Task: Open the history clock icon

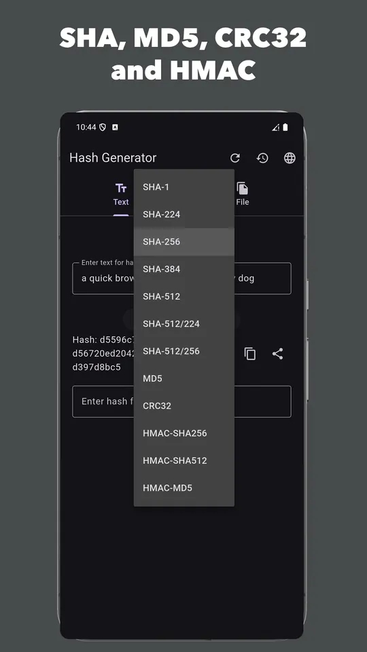Action: tap(262, 158)
